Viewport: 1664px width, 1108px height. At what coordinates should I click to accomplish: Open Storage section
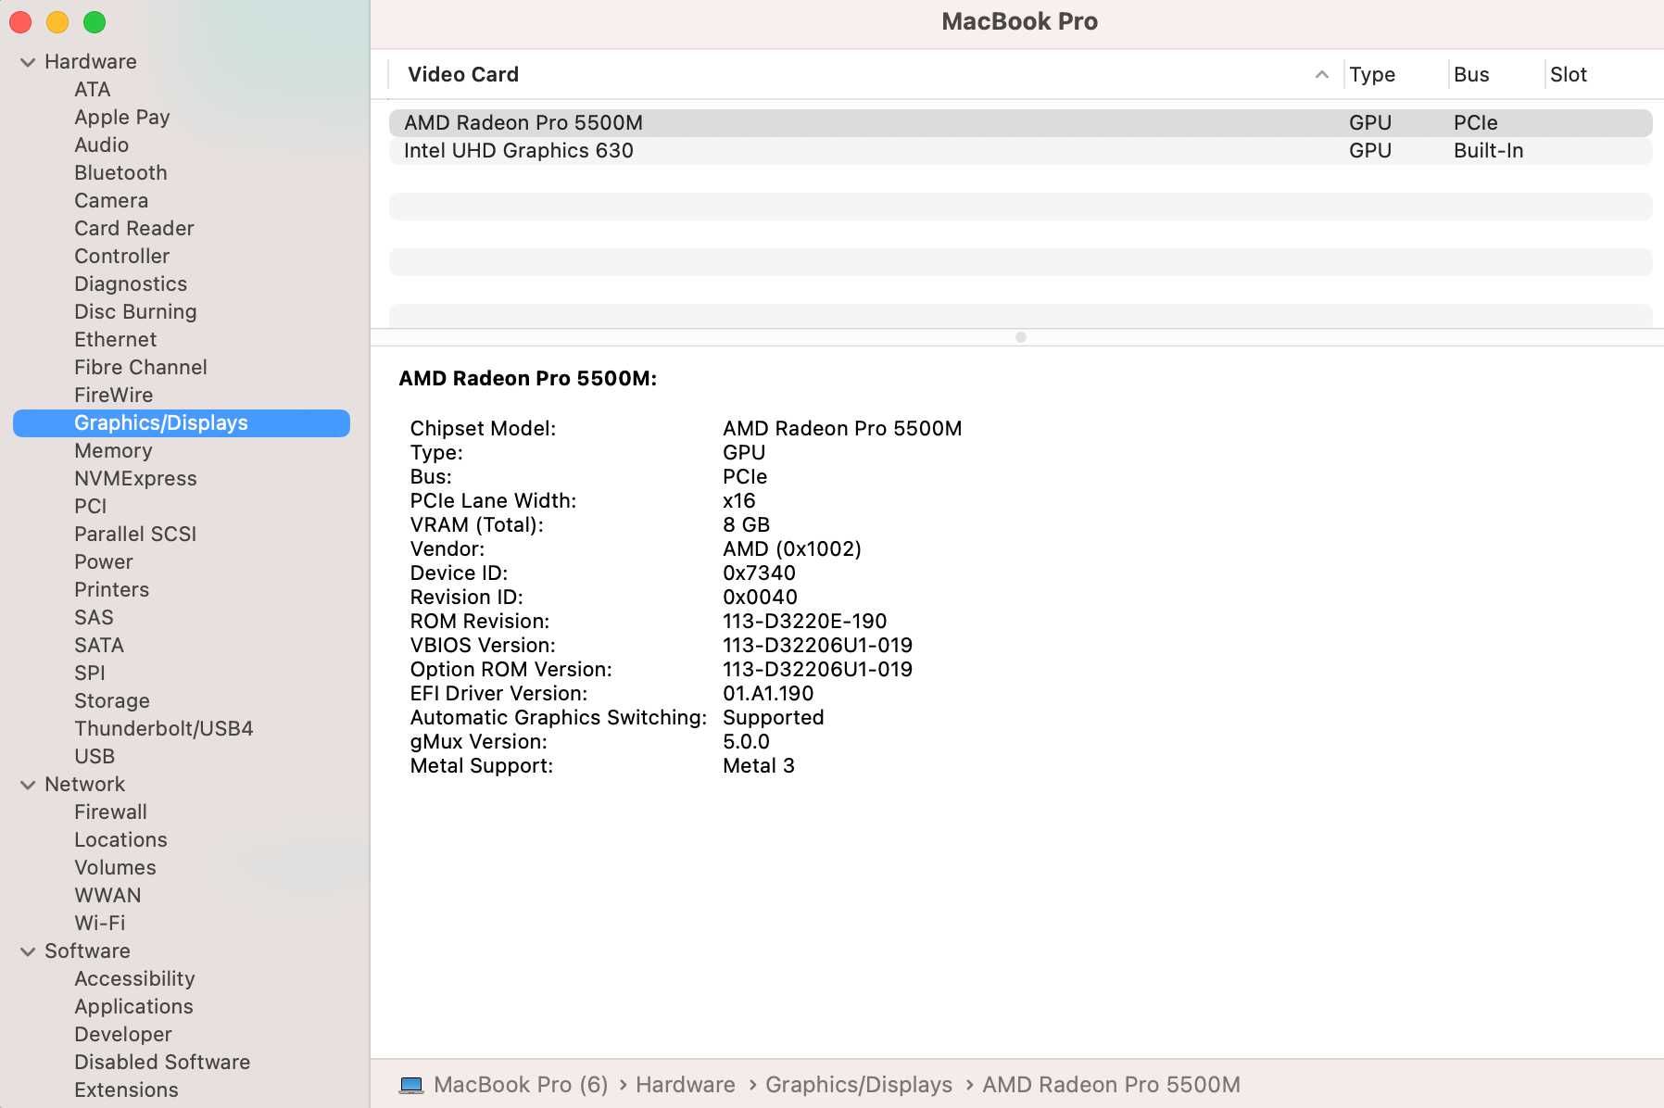point(112,701)
